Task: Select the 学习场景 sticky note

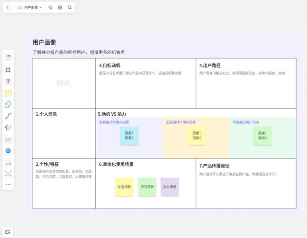Action: (x=147, y=187)
